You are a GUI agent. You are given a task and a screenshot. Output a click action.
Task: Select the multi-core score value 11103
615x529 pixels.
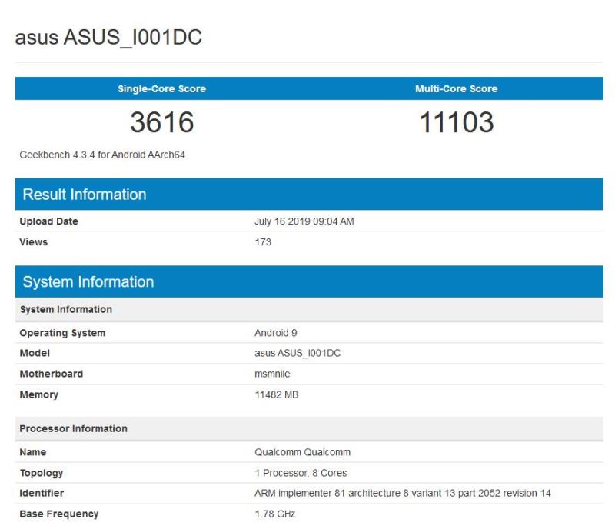pyautogui.click(x=456, y=122)
